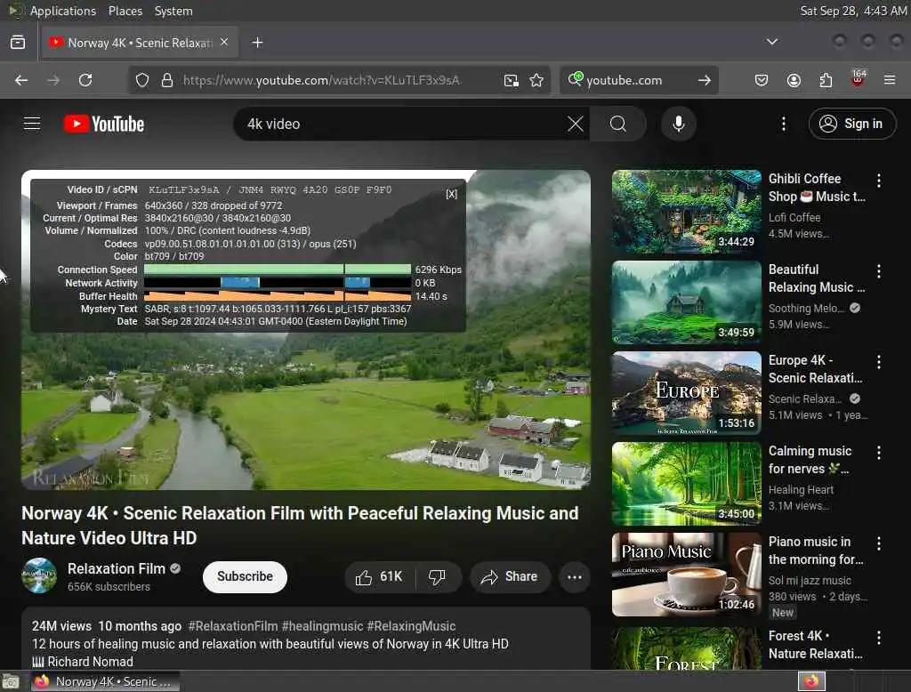Open Piano Music morning video thumbnail
The width and height of the screenshot is (911, 692).
686,574
